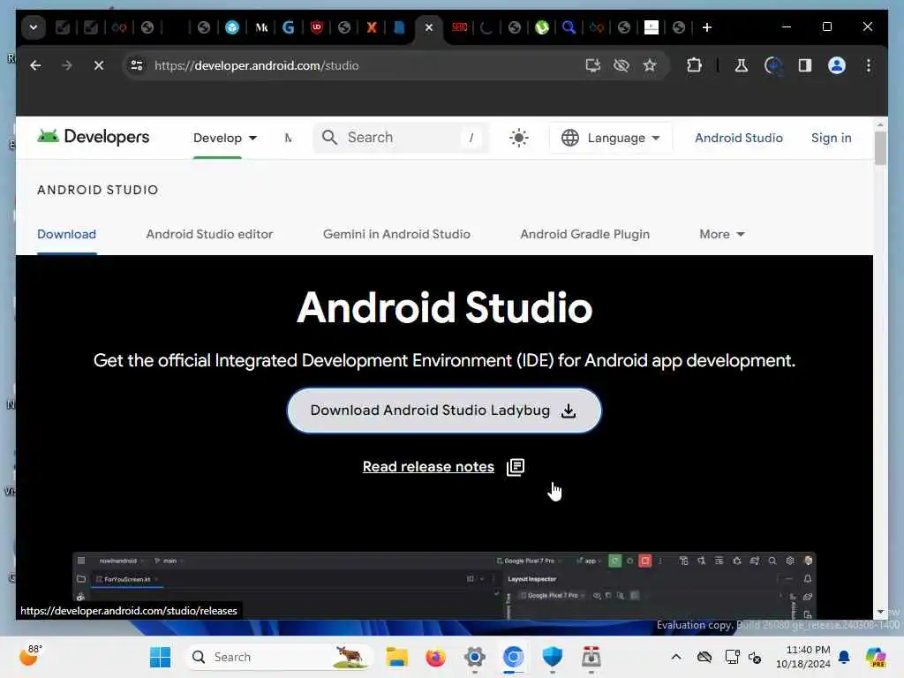Open the Windows Start menu
The height and width of the screenshot is (678, 904).
click(x=160, y=657)
